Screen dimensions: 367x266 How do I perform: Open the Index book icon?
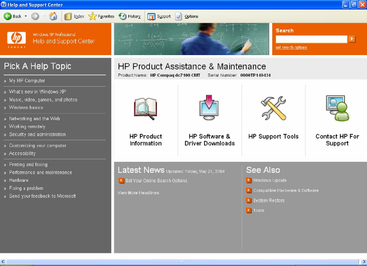[x=68, y=17]
